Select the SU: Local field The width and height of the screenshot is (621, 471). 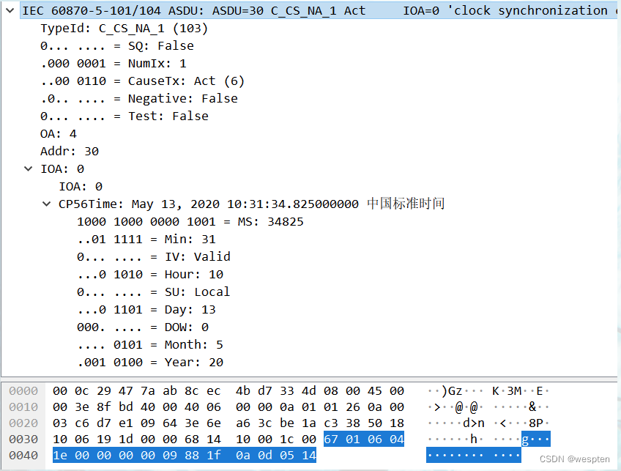coord(154,292)
